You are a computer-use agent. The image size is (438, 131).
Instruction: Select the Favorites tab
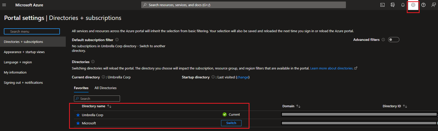click(x=81, y=88)
